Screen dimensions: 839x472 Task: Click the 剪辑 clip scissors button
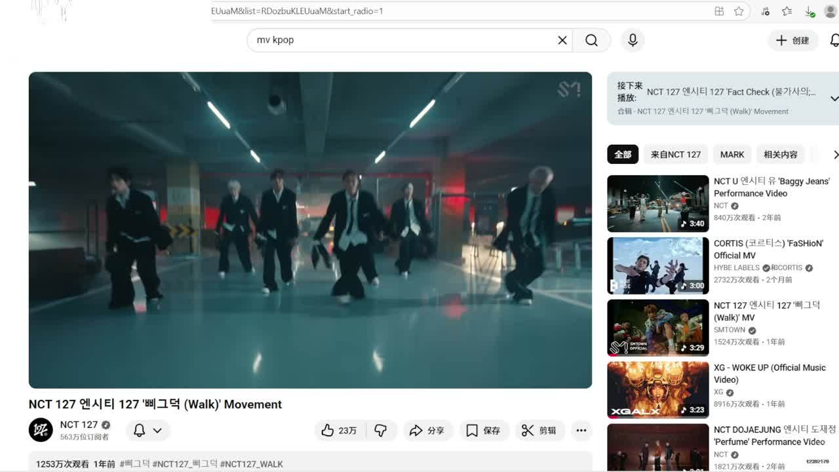pyautogui.click(x=539, y=430)
